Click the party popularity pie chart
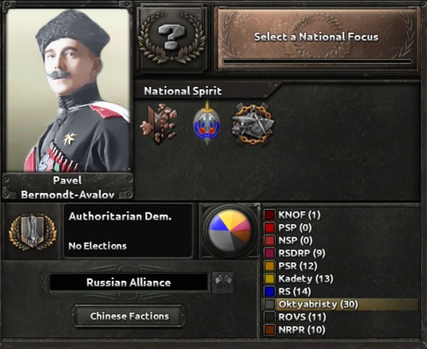Image resolution: width=427 pixels, height=349 pixels. [x=230, y=231]
